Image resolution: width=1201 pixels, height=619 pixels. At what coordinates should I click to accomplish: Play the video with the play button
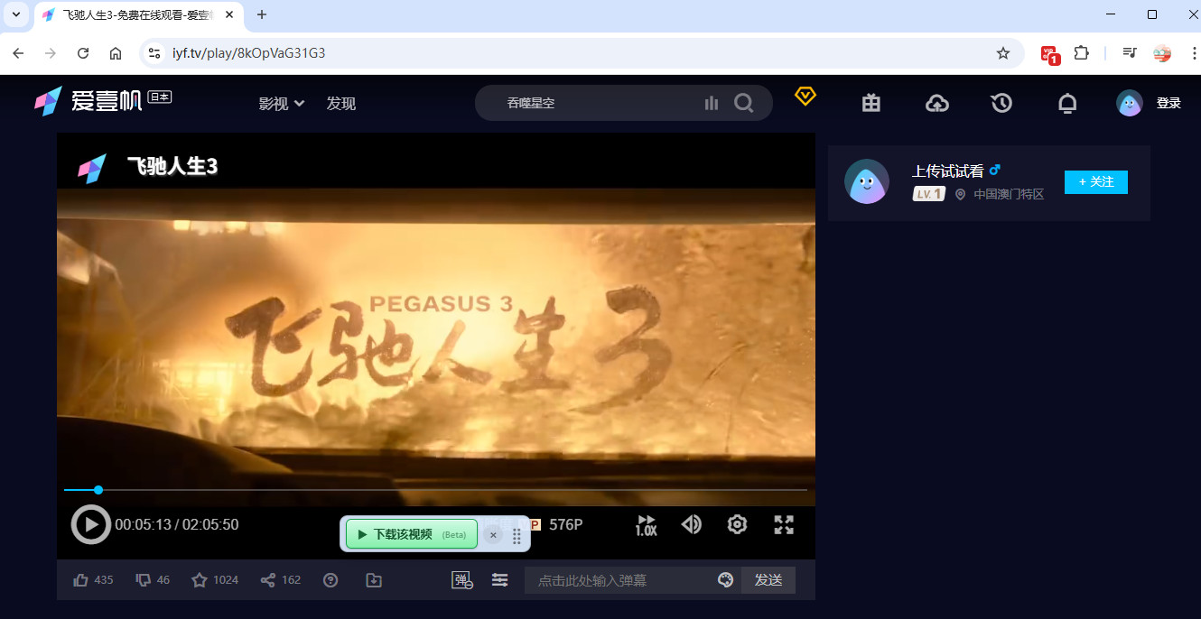coord(90,524)
